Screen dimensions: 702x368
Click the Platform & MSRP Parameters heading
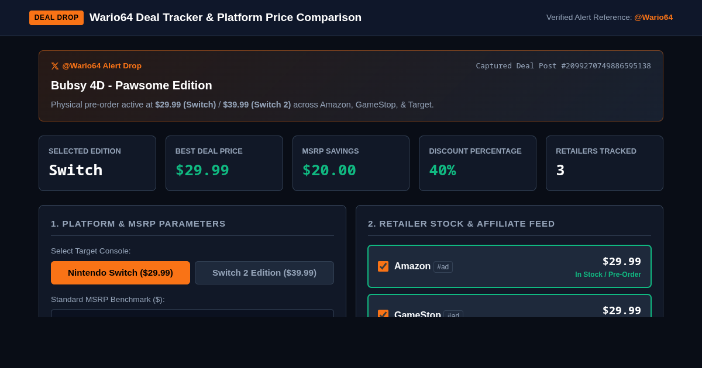[x=138, y=223]
